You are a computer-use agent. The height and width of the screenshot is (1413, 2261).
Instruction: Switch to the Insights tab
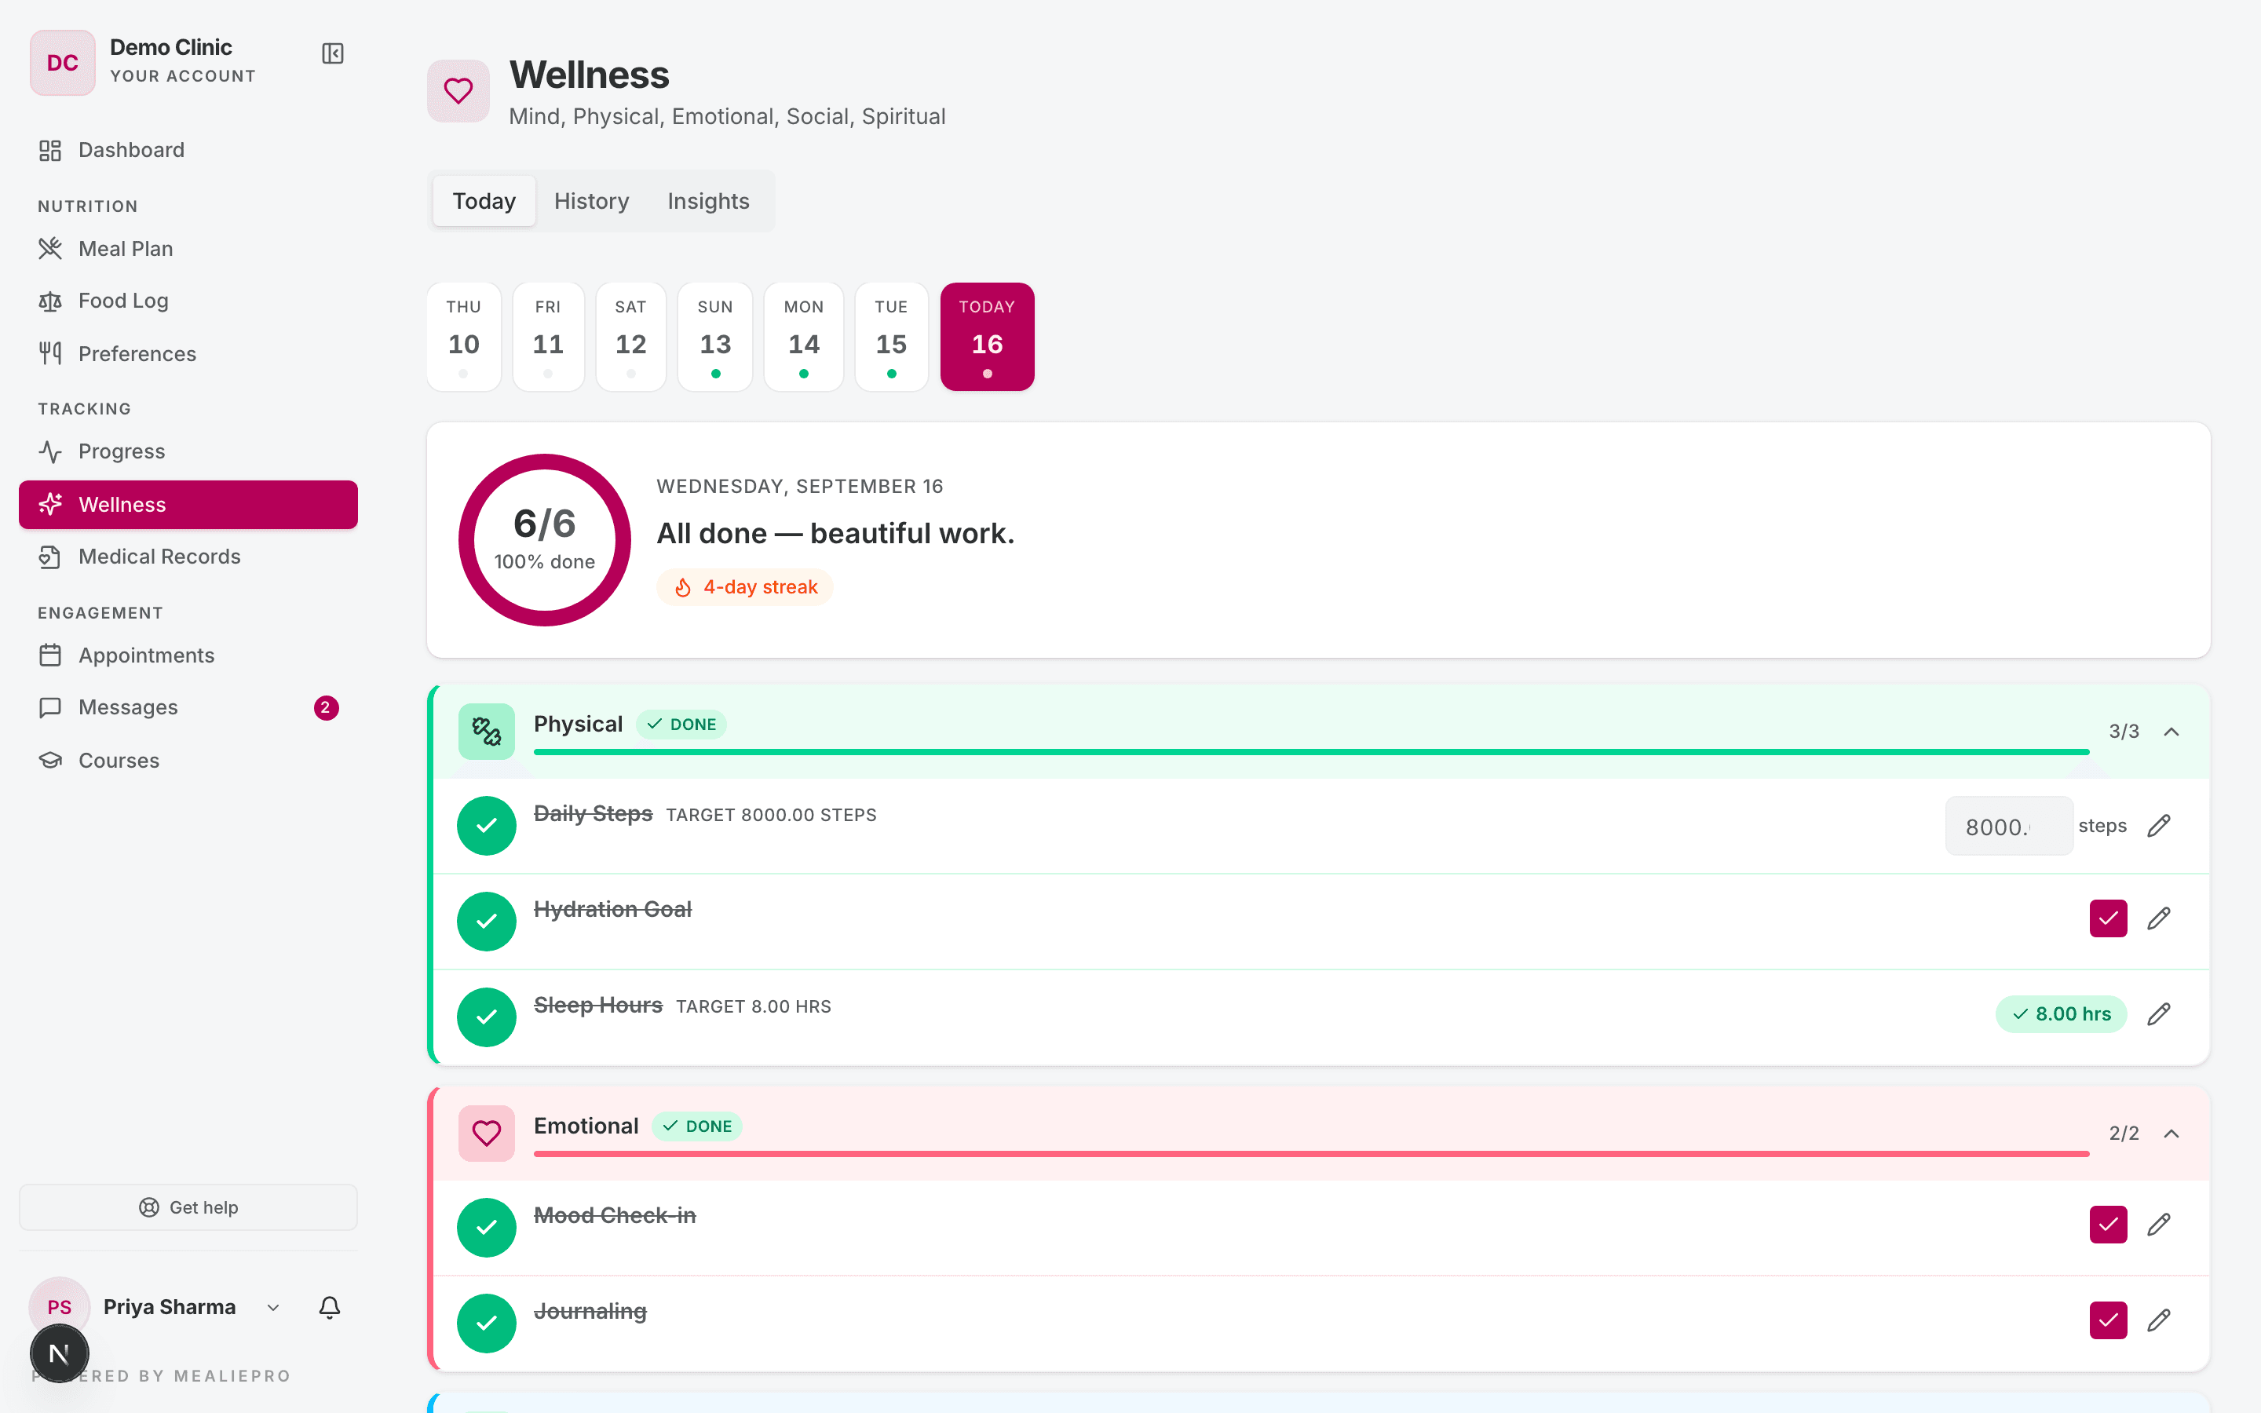point(708,201)
